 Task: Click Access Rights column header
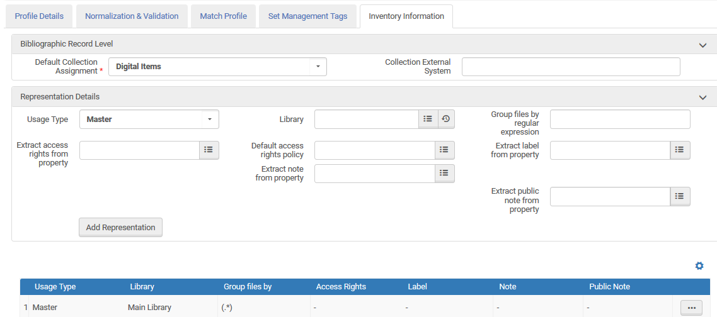click(x=341, y=287)
